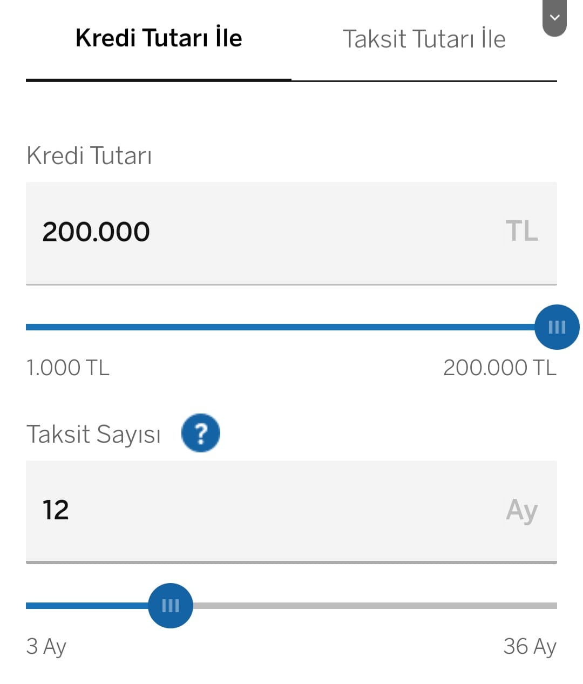Screen dimensions: 583x684
Task: Select the 200.000 TL maximum label
Action: (x=500, y=368)
